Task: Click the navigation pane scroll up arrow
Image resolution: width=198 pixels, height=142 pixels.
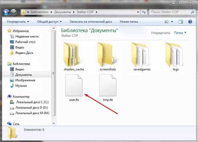Action: [x=54, y=28]
